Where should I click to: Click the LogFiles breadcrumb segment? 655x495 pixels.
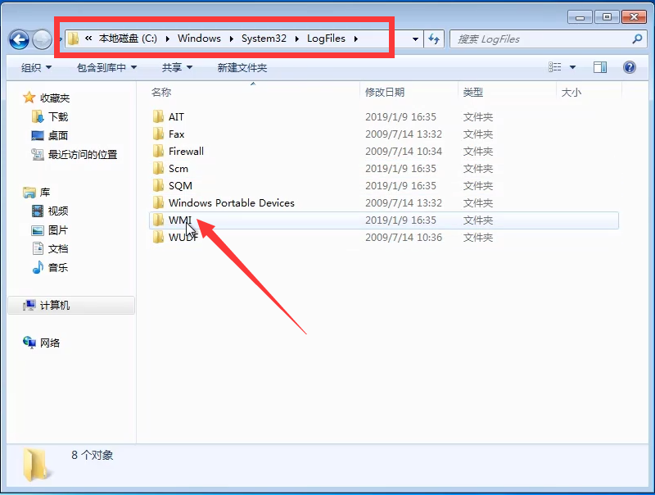[x=326, y=39]
